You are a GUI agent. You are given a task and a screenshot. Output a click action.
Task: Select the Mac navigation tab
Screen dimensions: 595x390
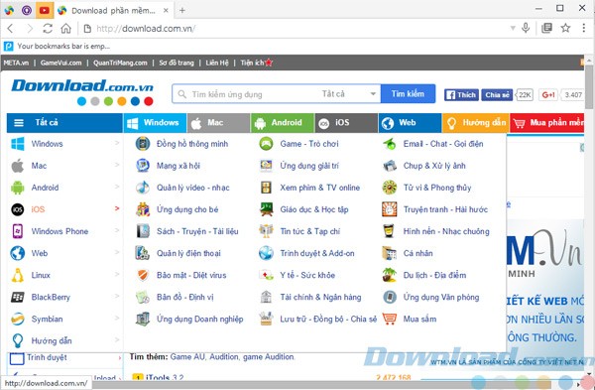point(218,123)
